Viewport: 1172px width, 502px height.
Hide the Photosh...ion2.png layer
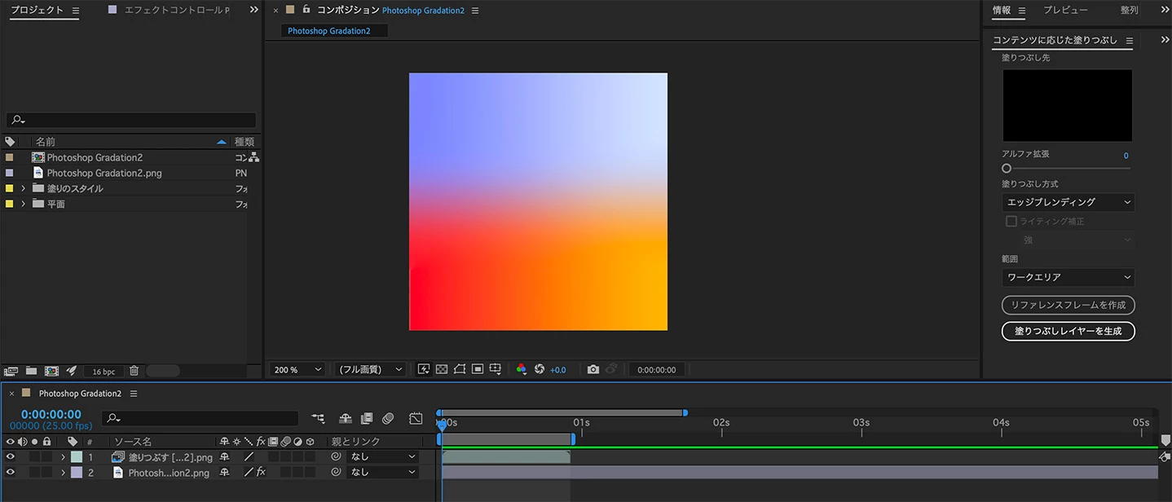[10, 472]
